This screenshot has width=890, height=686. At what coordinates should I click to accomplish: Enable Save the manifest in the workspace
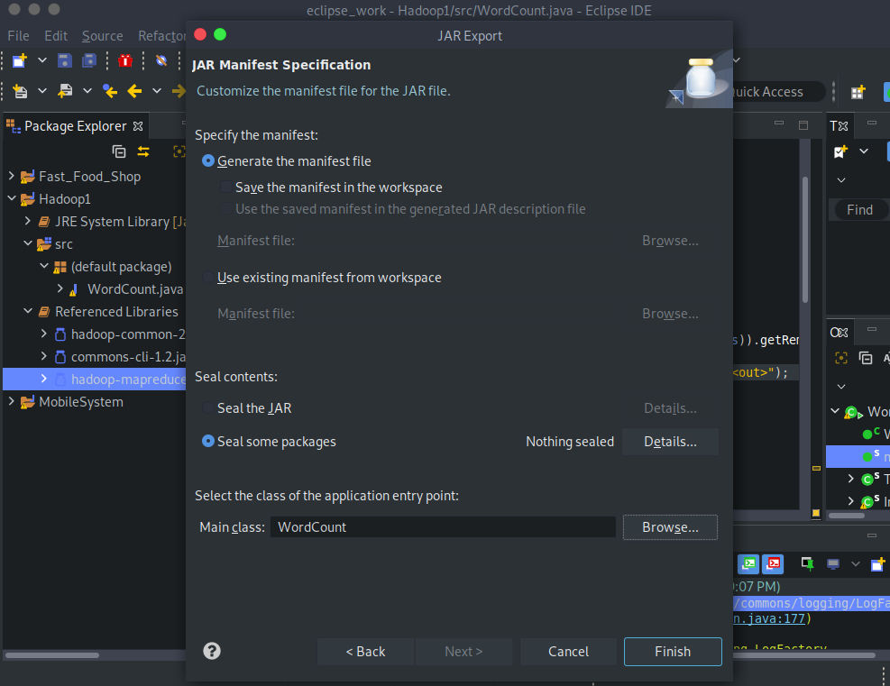coord(226,188)
